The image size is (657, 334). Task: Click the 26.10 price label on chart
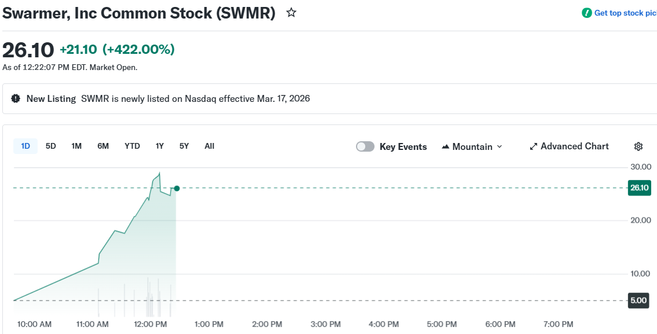tap(639, 188)
